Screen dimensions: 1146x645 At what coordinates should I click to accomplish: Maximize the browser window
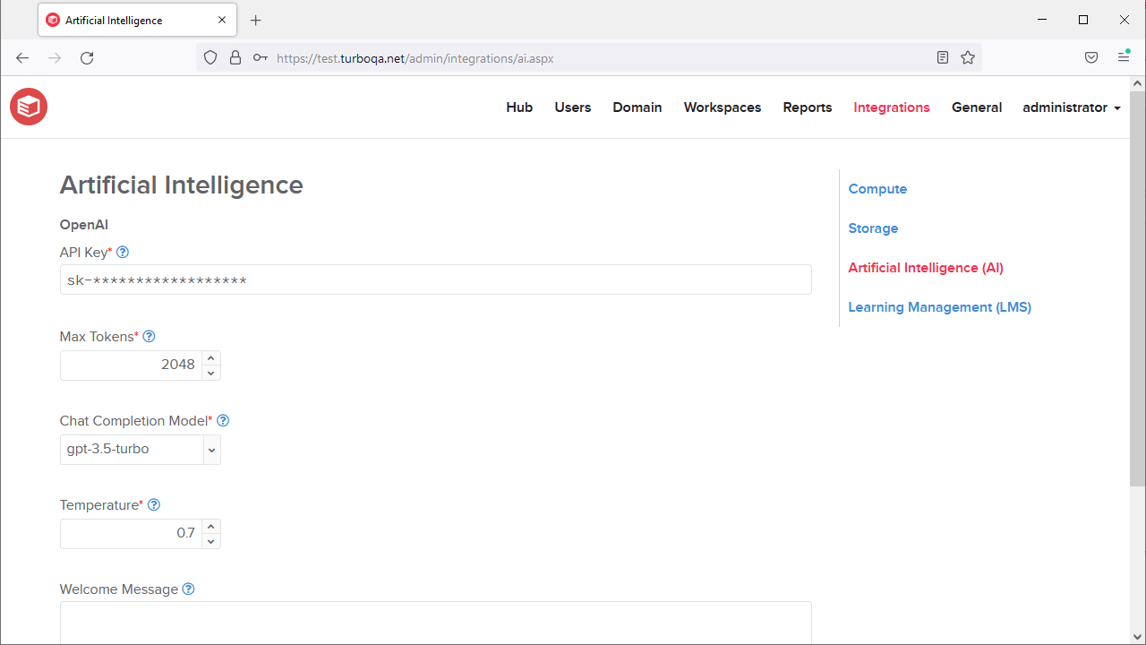tap(1083, 20)
